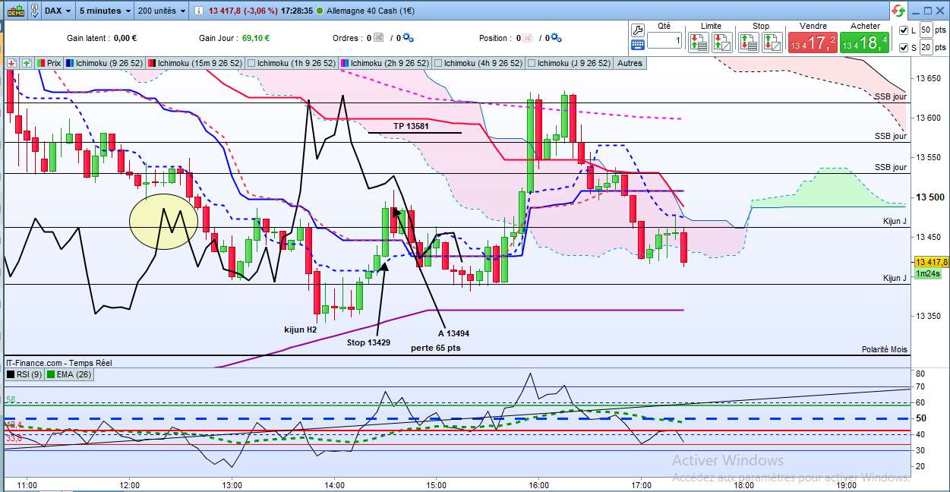
Task: Click the 13:00 mark on the time axis
Action: tap(232, 484)
